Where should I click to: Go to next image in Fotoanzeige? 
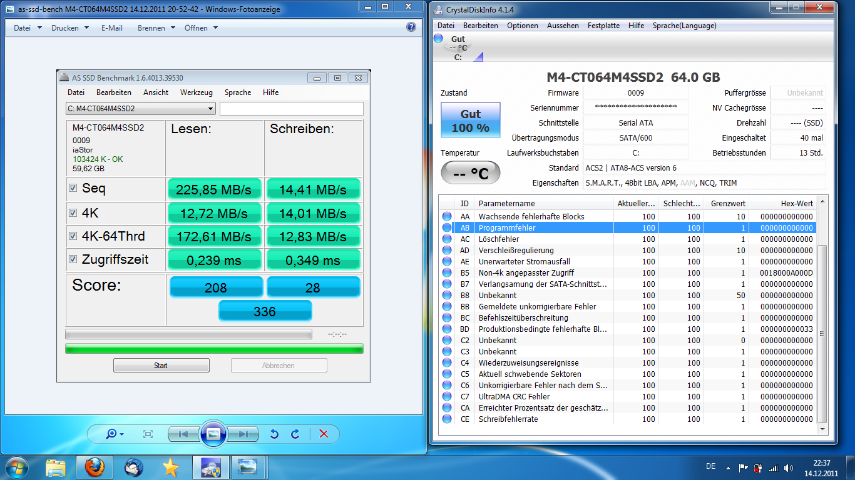[x=243, y=434]
